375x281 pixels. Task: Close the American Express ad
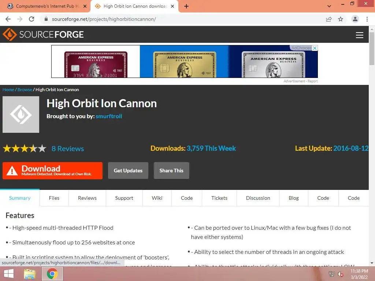tap(315, 48)
